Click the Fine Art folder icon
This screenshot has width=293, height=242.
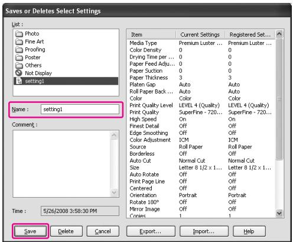click(x=19, y=41)
